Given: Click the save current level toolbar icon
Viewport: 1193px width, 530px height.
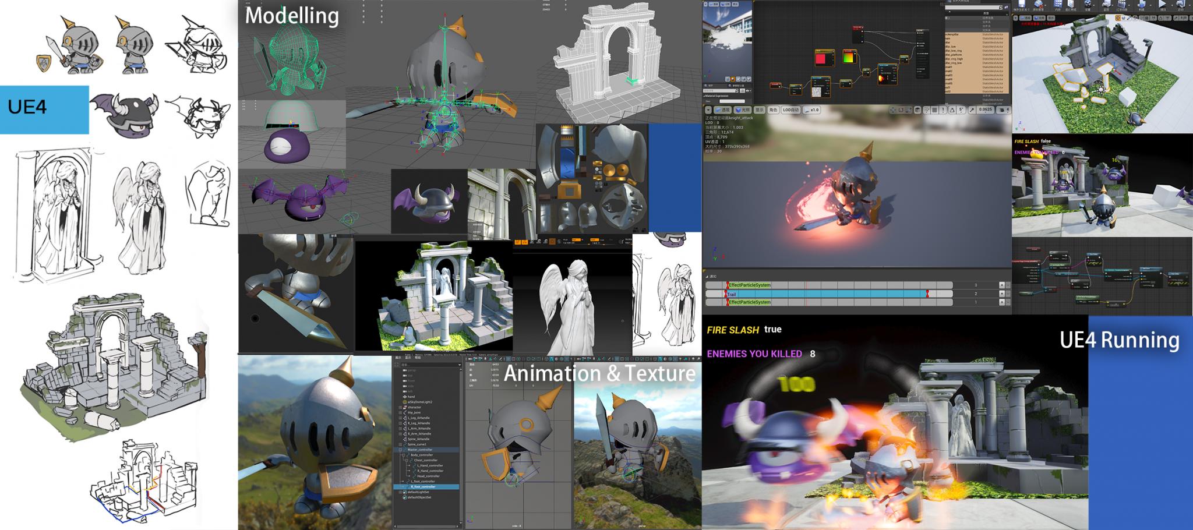Looking at the screenshot, I should (x=1022, y=4).
